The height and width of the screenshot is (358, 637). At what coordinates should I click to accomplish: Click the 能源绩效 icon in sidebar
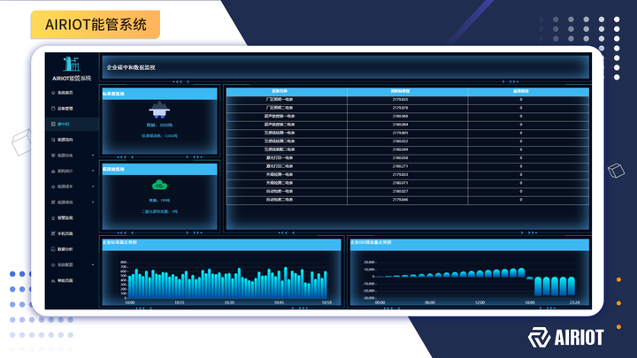(53, 202)
